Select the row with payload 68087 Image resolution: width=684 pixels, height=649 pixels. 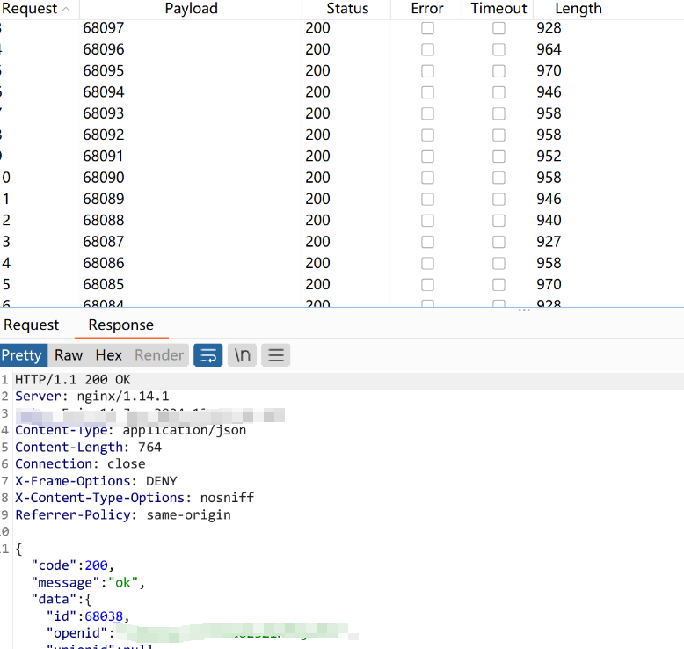(x=342, y=242)
